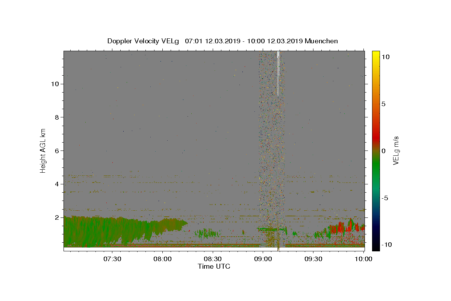Click the colorbar value label 10
This screenshot has width=451, height=301.
point(385,57)
